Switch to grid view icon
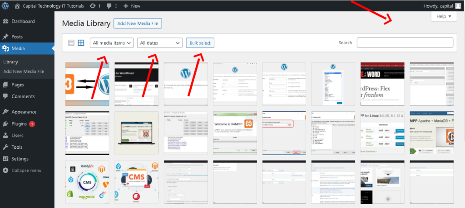This screenshot has width=465, height=208. 81,43
